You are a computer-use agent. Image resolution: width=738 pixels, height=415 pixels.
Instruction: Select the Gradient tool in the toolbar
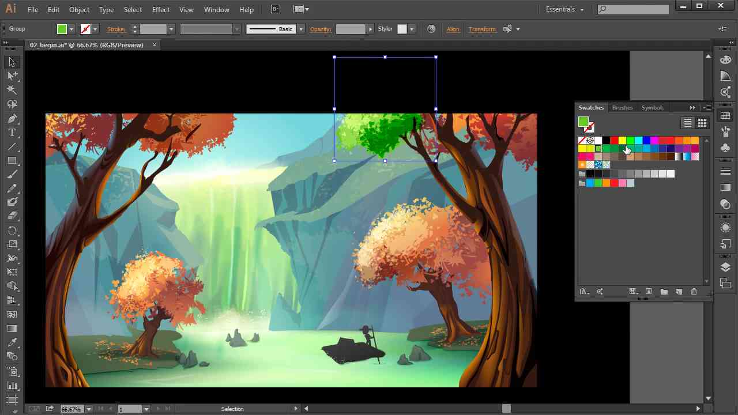coord(12,329)
